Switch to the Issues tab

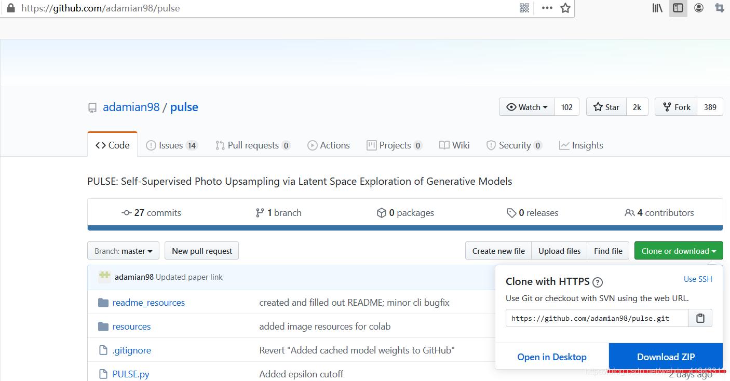click(171, 145)
